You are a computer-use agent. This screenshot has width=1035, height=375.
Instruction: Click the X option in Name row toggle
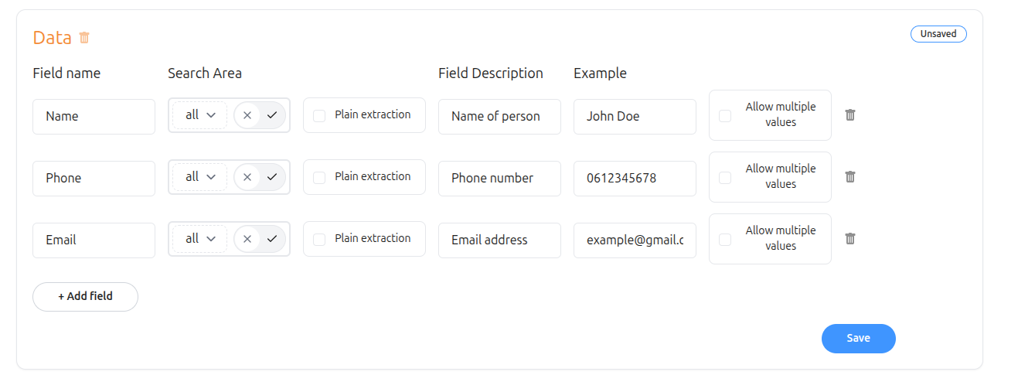click(x=247, y=115)
